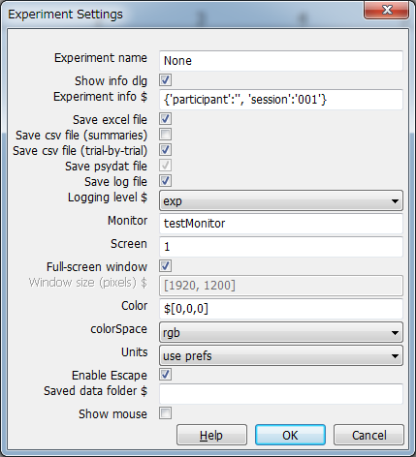The width and height of the screenshot is (416, 457).
Task: Click the Saved data folder field
Action: pos(281,394)
